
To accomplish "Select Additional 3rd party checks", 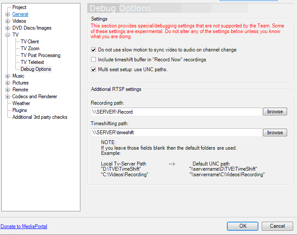I will click(x=40, y=117).
